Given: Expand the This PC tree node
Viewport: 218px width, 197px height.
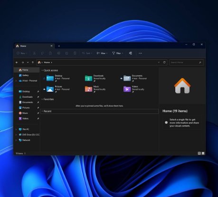Looking at the screenshot, I should (16, 129).
